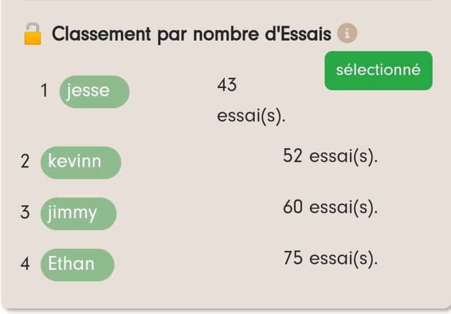Click the open padlock icon
This screenshot has width=451, height=314.
tap(32, 34)
